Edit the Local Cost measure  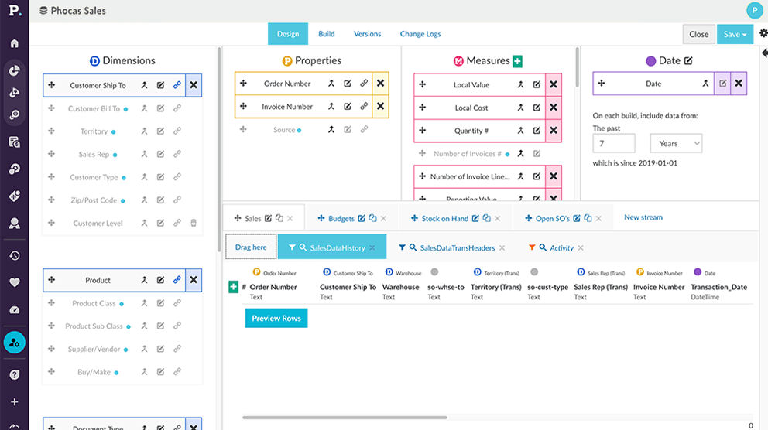pos(537,107)
